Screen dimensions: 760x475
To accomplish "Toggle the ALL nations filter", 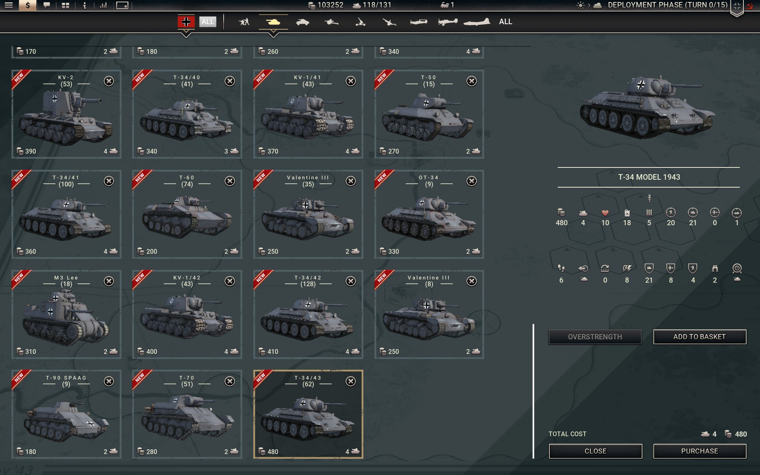I will [x=207, y=22].
